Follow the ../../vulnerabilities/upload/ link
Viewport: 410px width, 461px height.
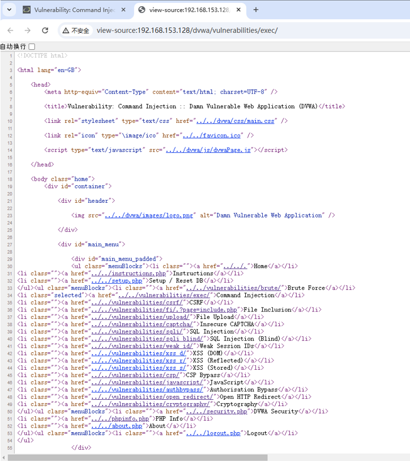[x=140, y=317]
